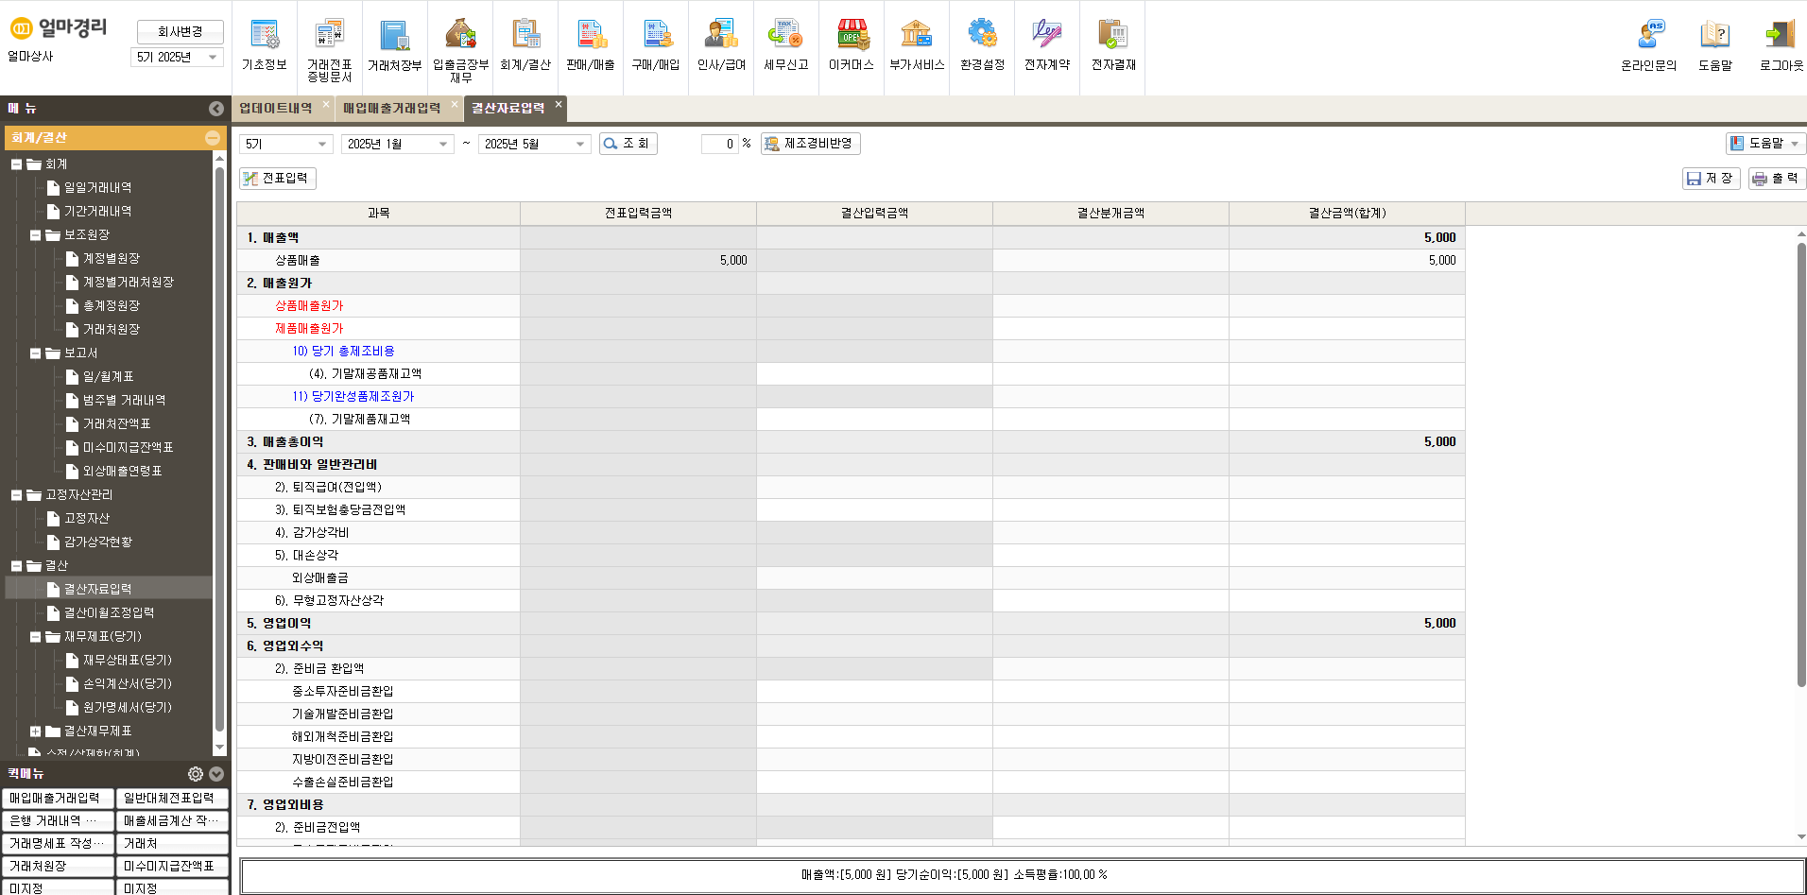Open the 거래처장부 toolbar icon
The width and height of the screenshot is (1807, 895).
point(394,45)
